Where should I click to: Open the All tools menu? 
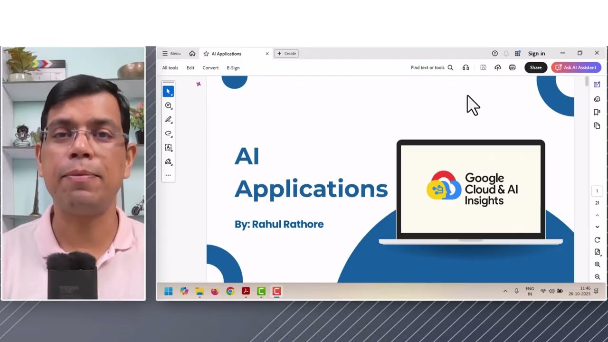170,68
